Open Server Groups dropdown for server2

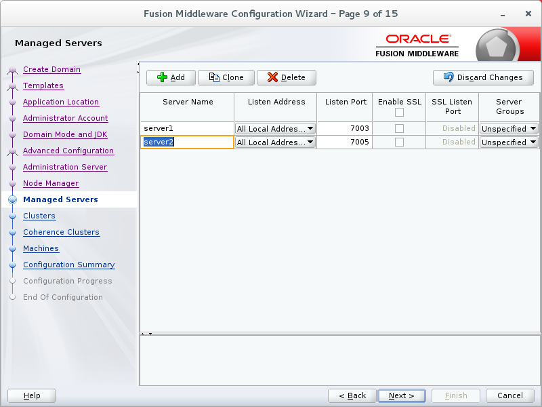(509, 142)
